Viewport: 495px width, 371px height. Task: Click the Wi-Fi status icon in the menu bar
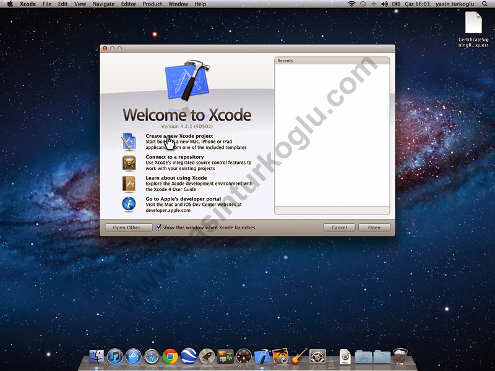(x=351, y=4)
